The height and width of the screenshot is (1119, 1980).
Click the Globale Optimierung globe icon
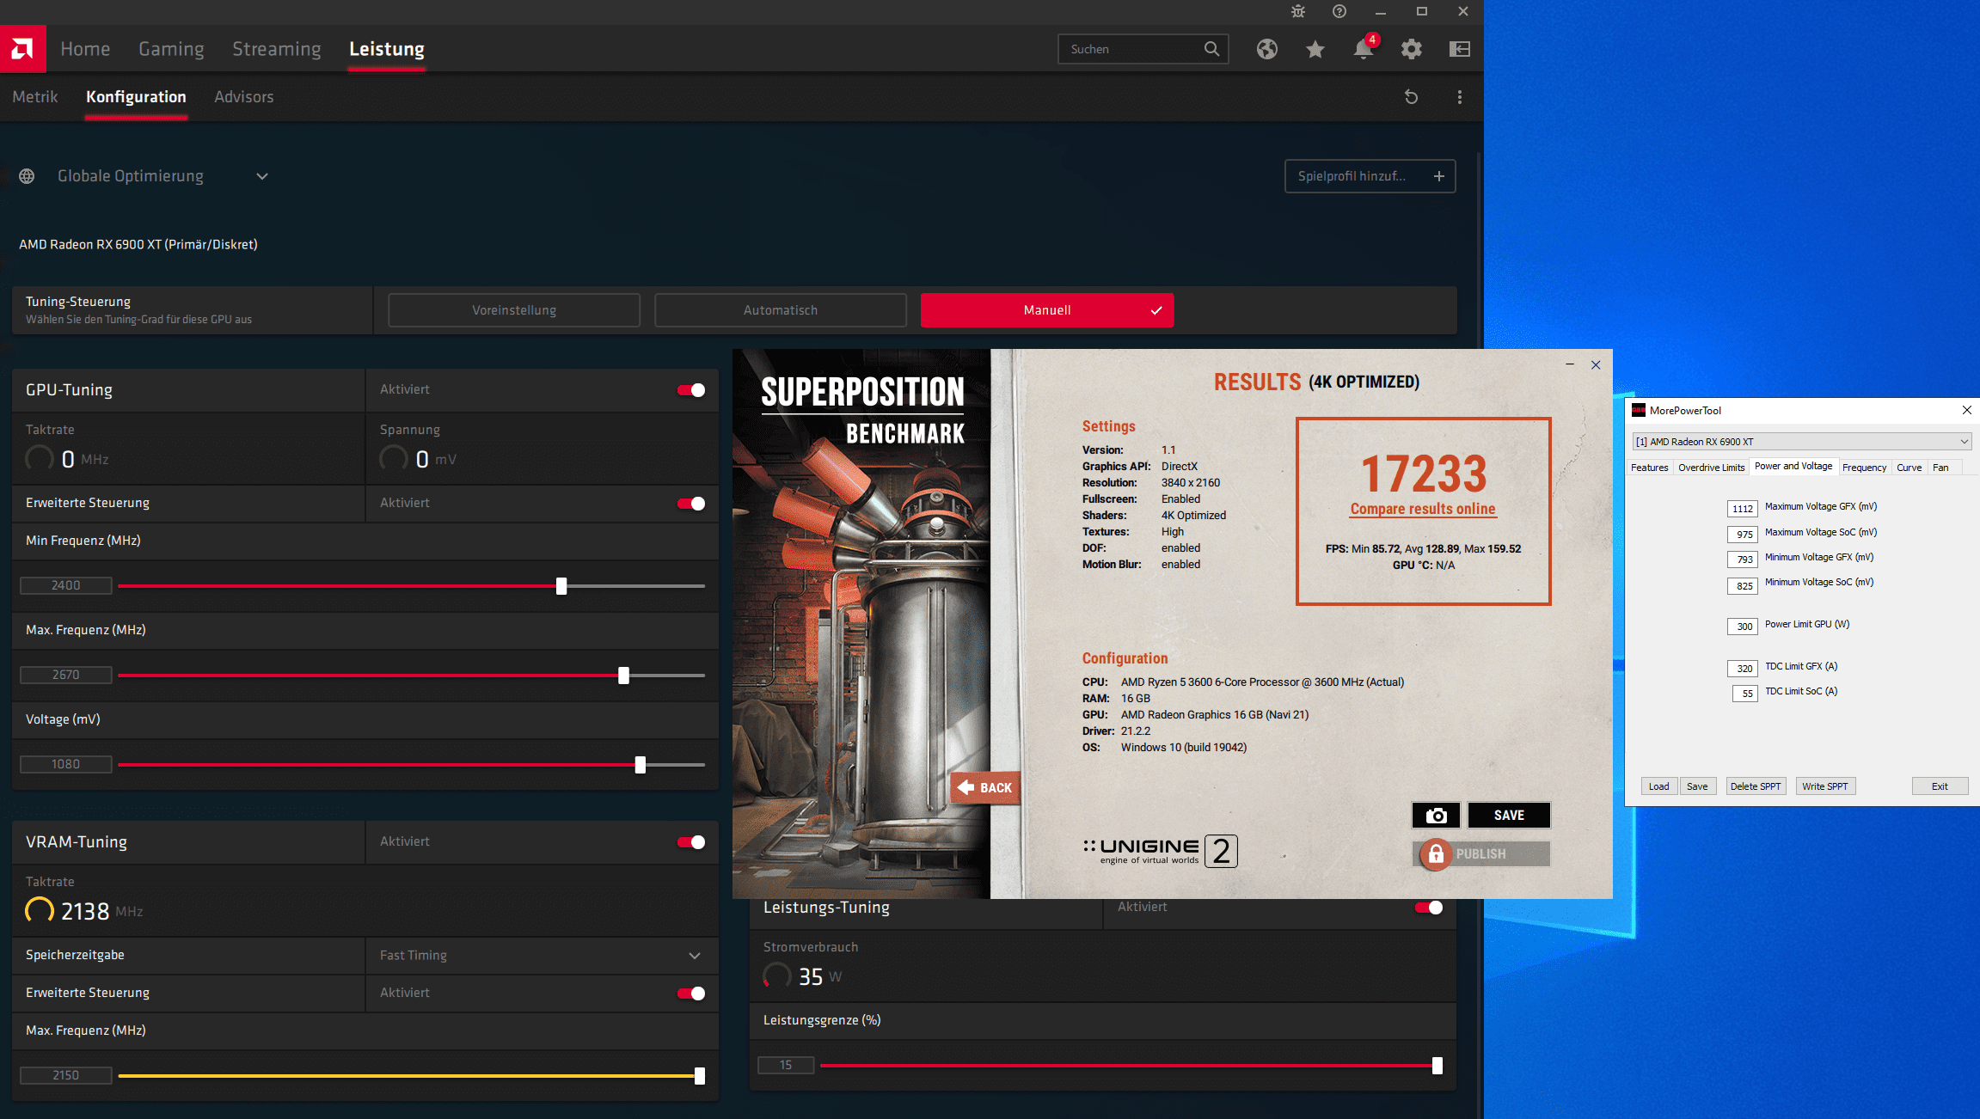click(27, 176)
